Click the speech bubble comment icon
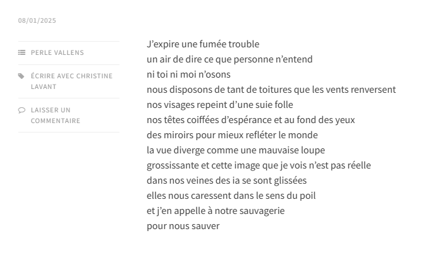Screen dimensions: 421x255 click(21, 110)
